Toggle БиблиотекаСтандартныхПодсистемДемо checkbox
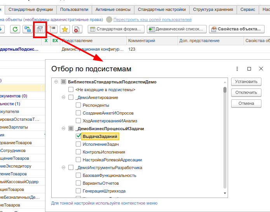The height and width of the screenshot is (212, 270). [64, 82]
